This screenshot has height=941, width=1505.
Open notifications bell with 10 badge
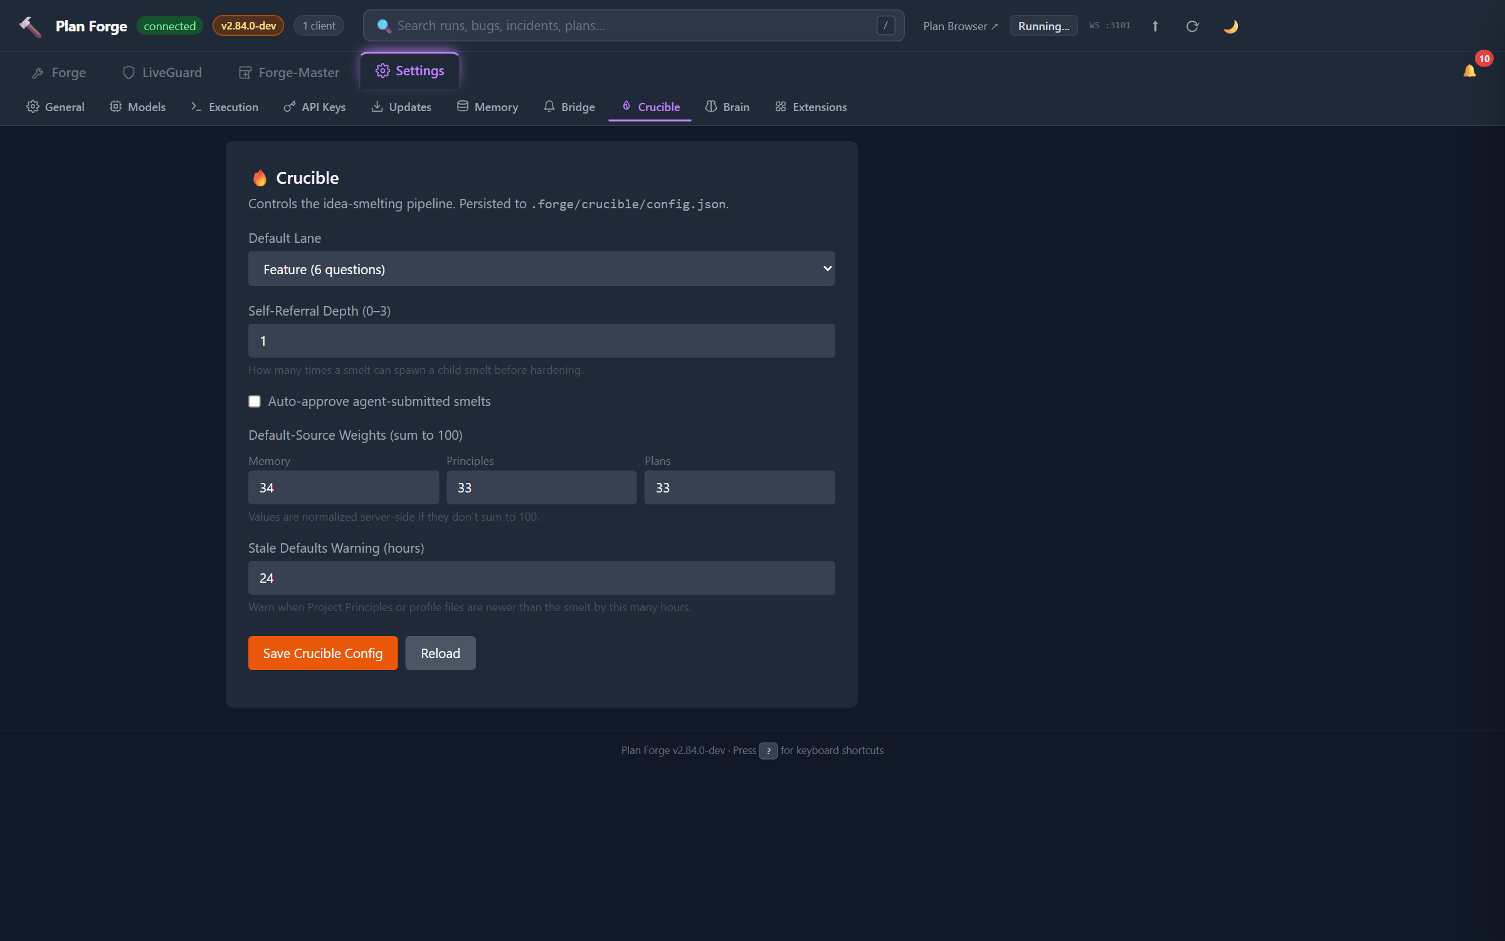[1470, 71]
